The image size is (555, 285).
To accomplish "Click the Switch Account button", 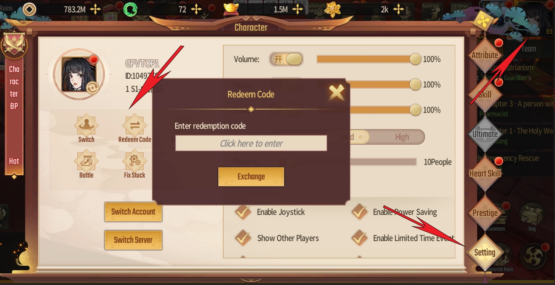I will 133,212.
